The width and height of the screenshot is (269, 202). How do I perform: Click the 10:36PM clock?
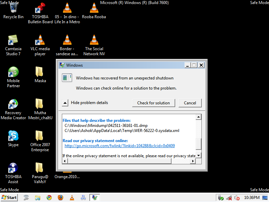click(x=252, y=198)
